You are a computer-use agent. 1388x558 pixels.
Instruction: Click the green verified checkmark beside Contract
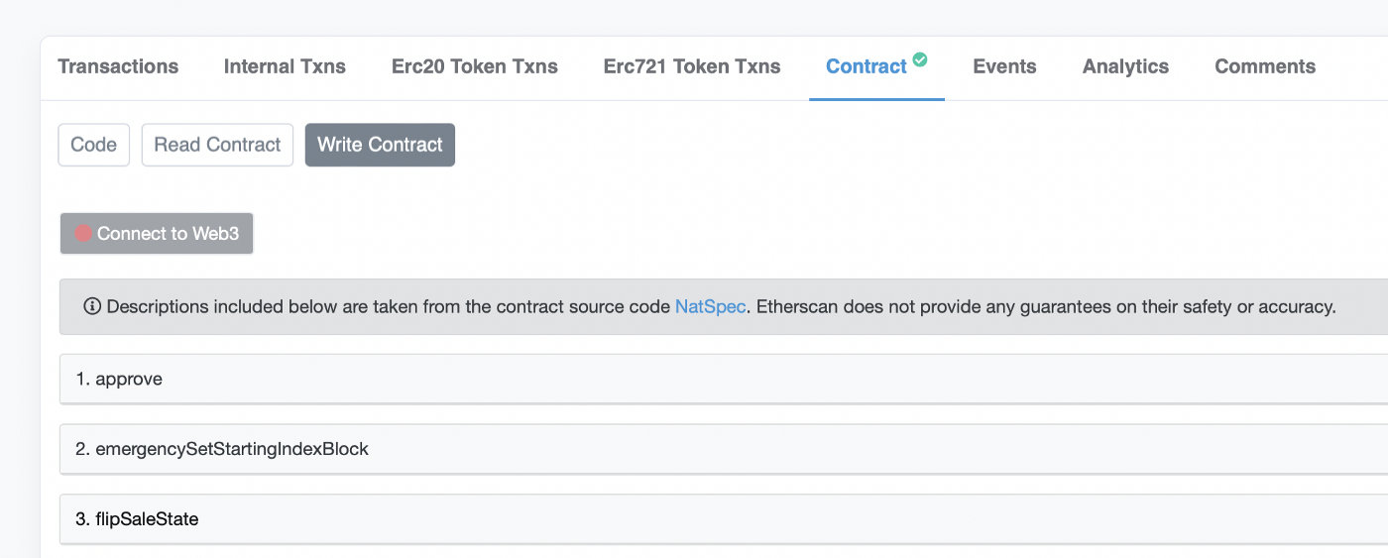920,59
